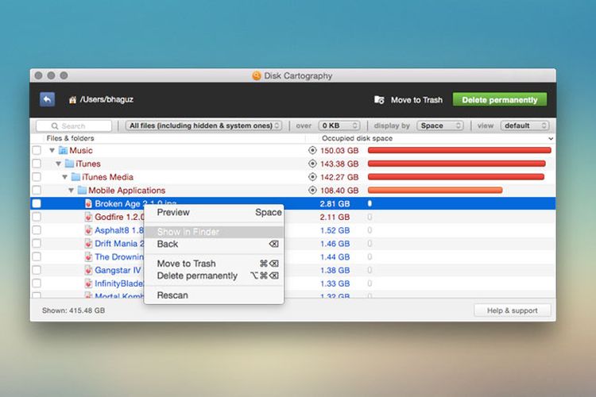
Task: Tick the Drift Mania row checkbox
Action: click(x=37, y=244)
